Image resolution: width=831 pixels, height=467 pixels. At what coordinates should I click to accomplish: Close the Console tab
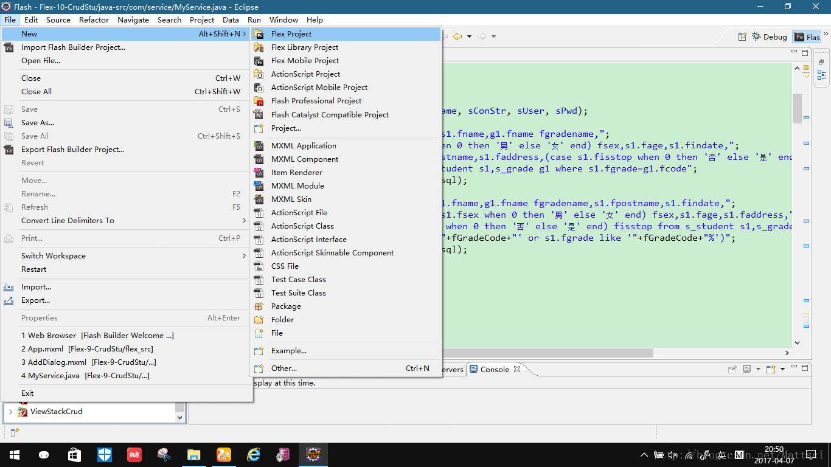(x=517, y=369)
